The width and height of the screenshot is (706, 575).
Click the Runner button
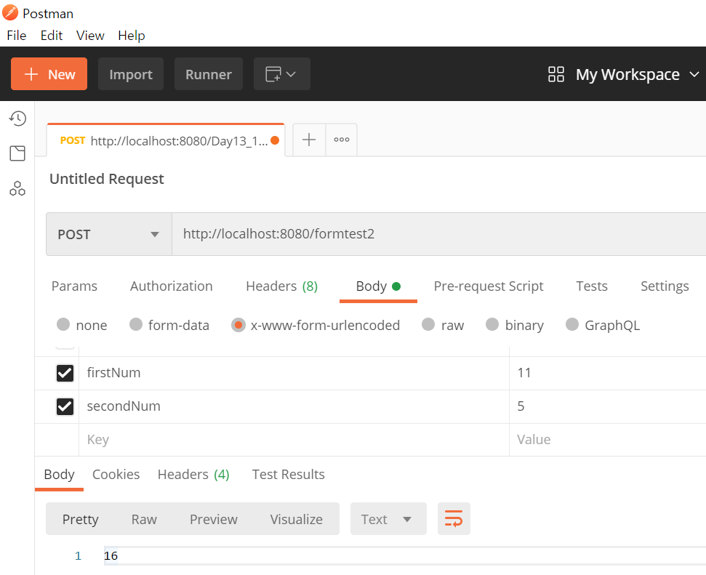point(209,74)
